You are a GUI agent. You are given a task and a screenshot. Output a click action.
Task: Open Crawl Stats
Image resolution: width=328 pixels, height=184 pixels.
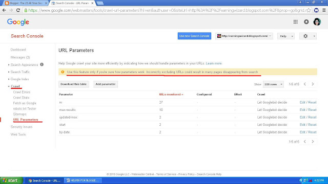tap(21, 98)
